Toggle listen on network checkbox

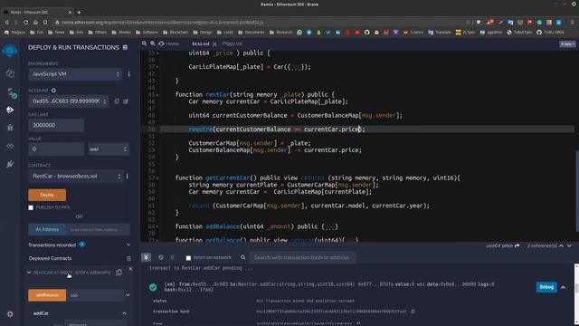click(x=188, y=257)
